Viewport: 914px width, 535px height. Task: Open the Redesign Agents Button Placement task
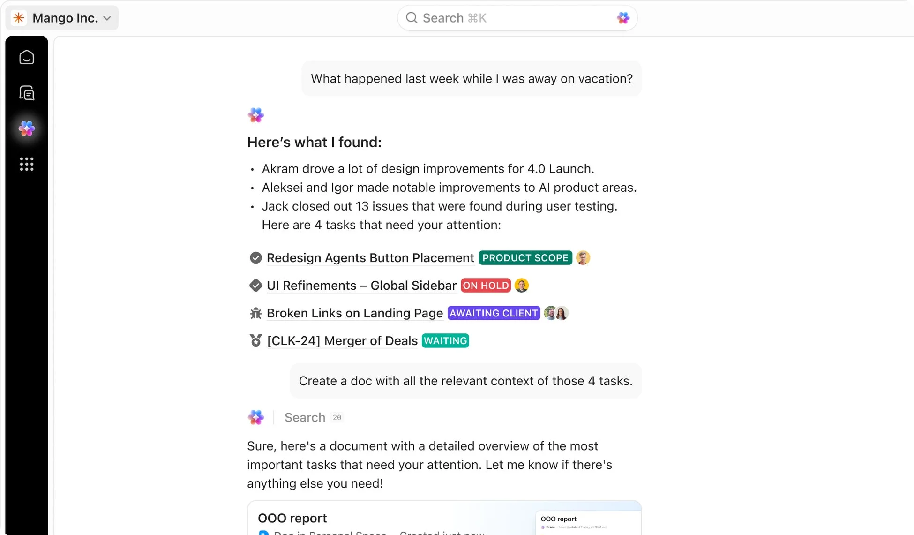point(370,257)
